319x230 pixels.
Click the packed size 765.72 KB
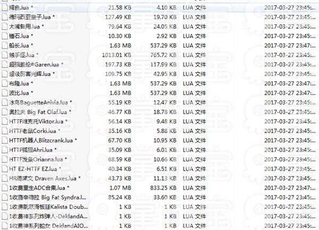pyautogui.click(x=163, y=55)
